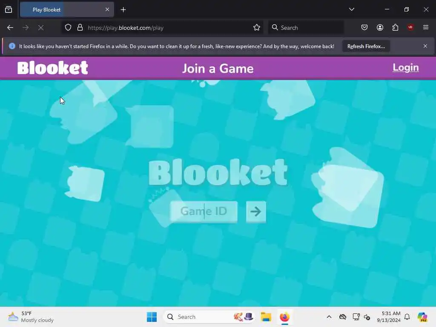Submit Game ID with arrow button
The image size is (436, 327).
coord(256,212)
